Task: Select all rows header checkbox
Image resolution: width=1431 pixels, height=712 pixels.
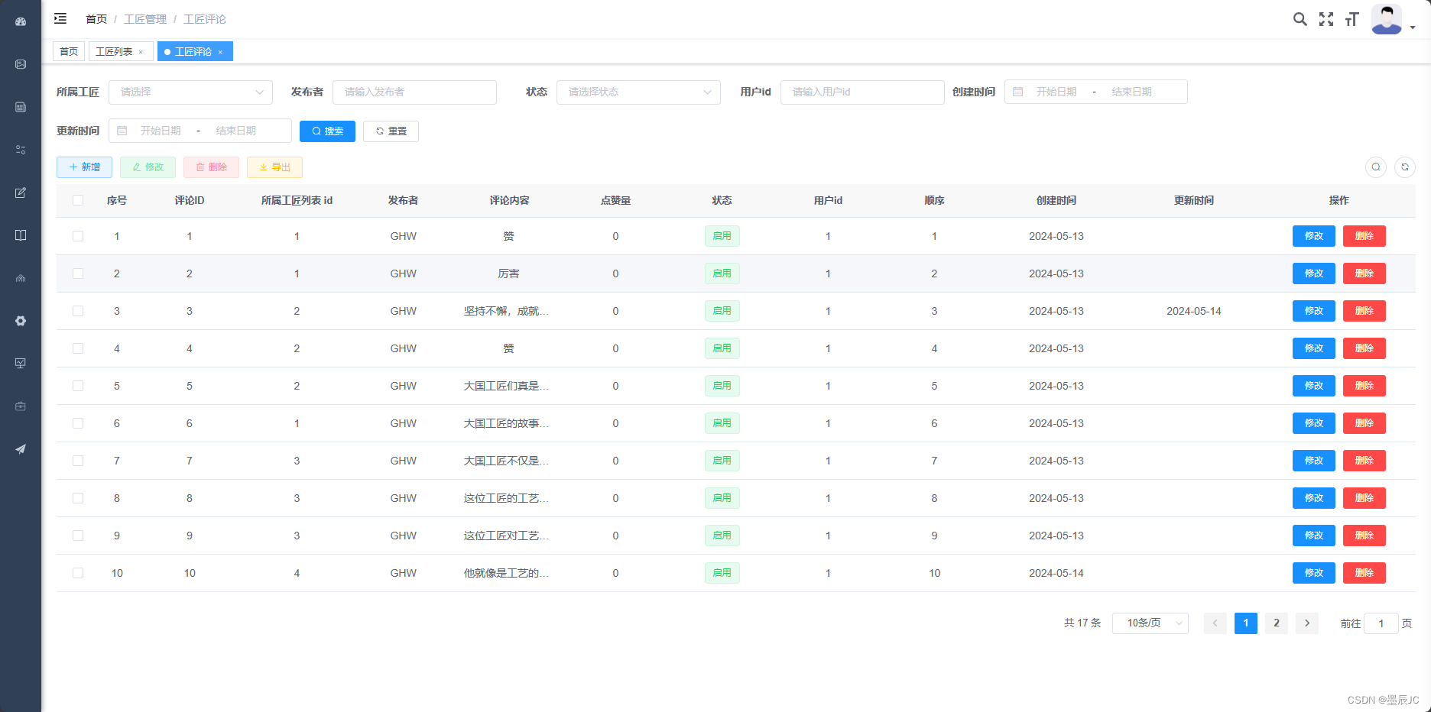Action: [78, 200]
